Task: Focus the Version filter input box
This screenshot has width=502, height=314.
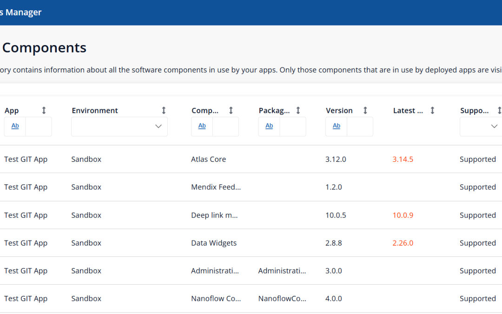Action: 360,127
